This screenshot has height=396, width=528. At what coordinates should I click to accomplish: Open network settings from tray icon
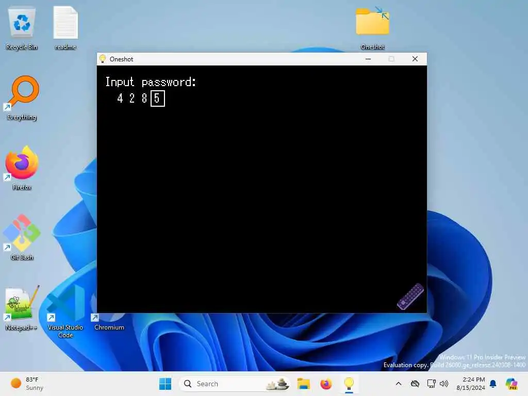point(432,384)
